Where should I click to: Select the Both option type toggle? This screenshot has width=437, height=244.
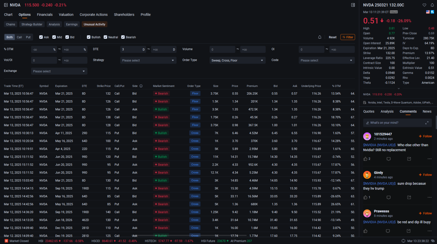pyautogui.click(x=10, y=37)
